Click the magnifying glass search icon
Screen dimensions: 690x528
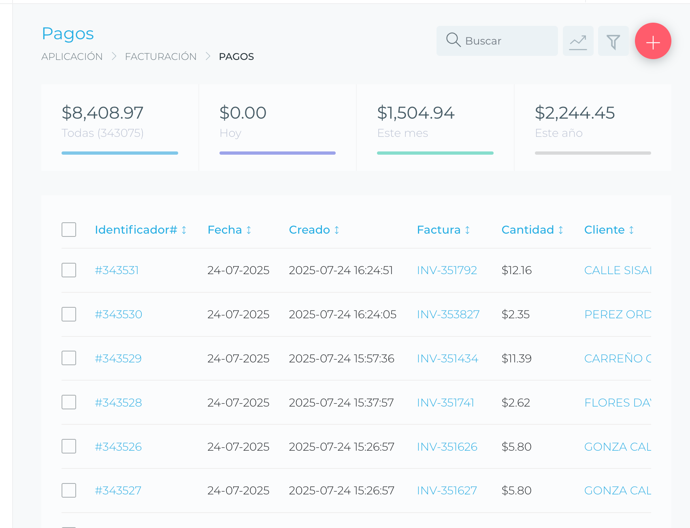coord(453,40)
